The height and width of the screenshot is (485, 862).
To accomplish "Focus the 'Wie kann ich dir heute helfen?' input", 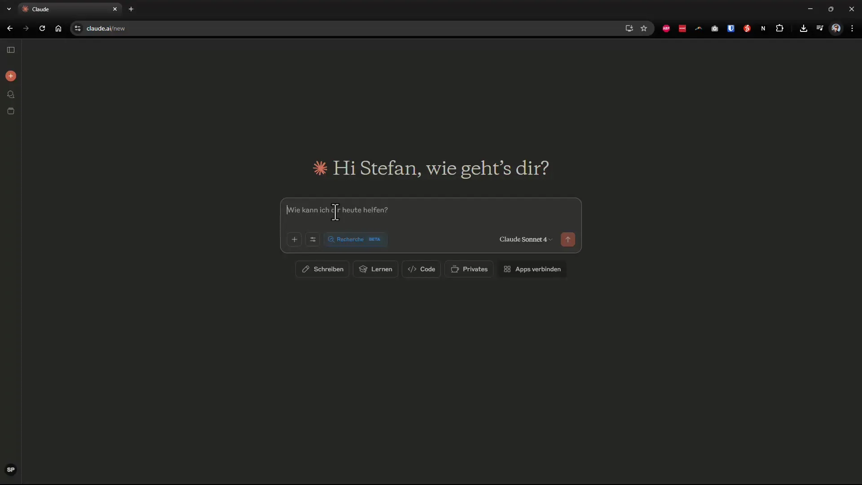I will [x=431, y=210].
